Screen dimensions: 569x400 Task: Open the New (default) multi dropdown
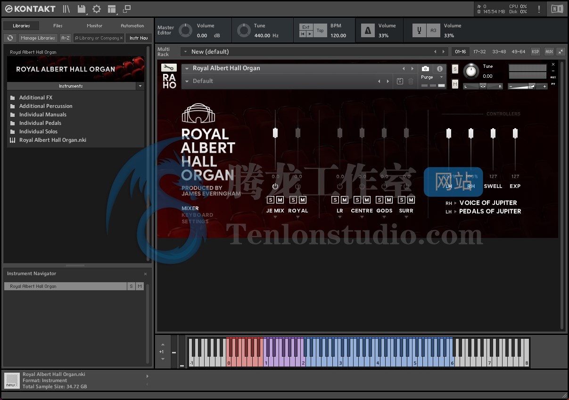pos(186,52)
